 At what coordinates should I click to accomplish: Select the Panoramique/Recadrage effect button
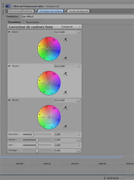20,11
